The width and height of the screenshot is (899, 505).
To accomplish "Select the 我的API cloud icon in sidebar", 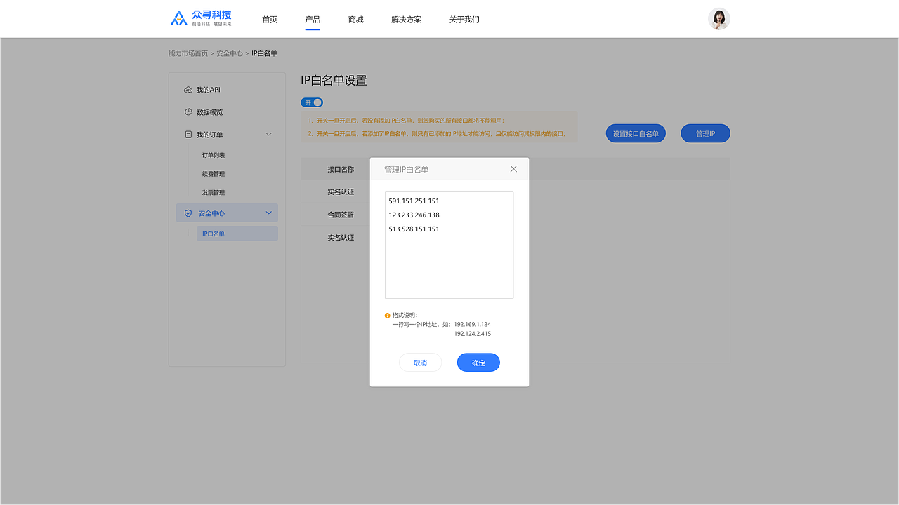I will pyautogui.click(x=187, y=89).
